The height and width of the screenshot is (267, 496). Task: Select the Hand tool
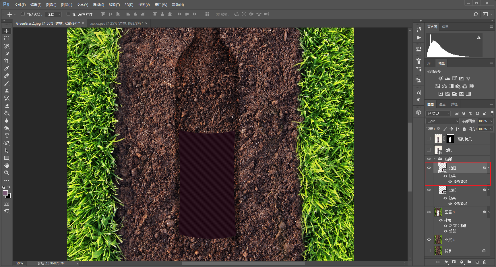(7, 165)
